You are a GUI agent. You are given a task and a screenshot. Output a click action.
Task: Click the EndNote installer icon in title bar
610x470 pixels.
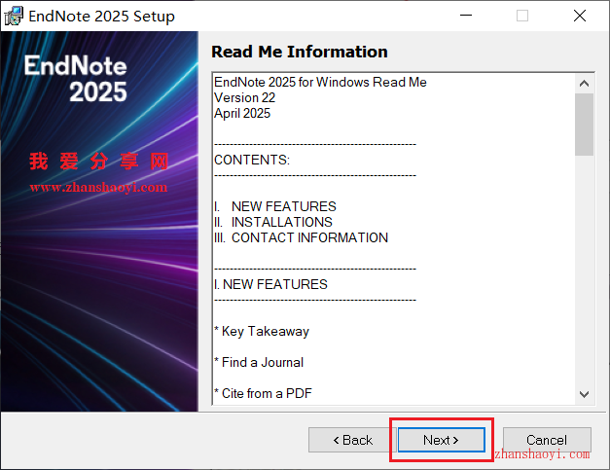(14, 16)
